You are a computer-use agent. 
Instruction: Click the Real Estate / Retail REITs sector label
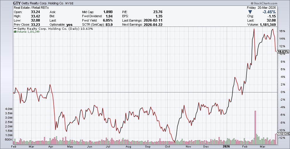[x=32, y=8]
